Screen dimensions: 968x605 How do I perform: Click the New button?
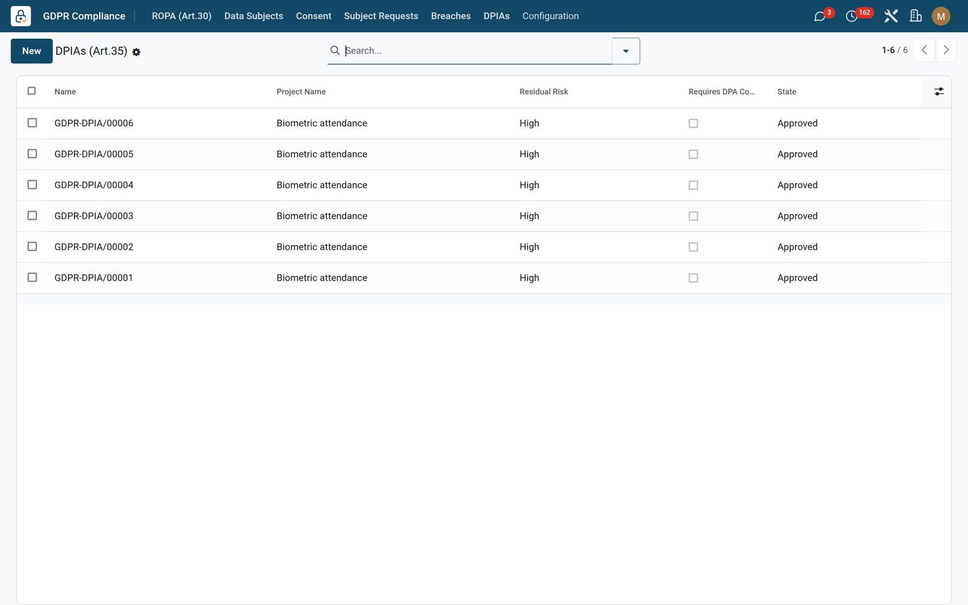coord(31,51)
